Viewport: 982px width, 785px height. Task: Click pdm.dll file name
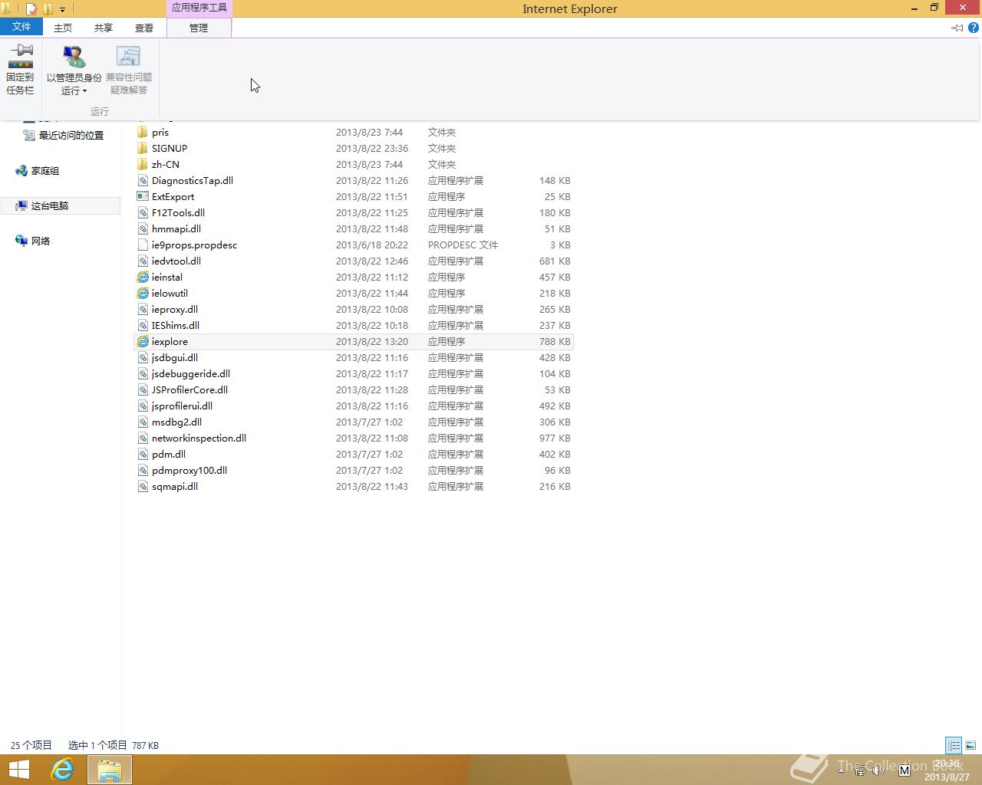click(x=169, y=455)
